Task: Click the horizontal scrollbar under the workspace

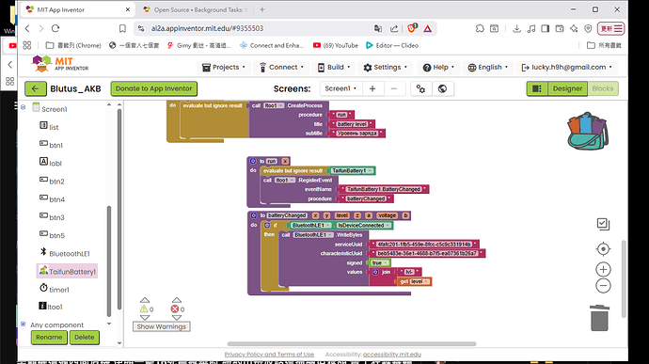Action: point(352,343)
